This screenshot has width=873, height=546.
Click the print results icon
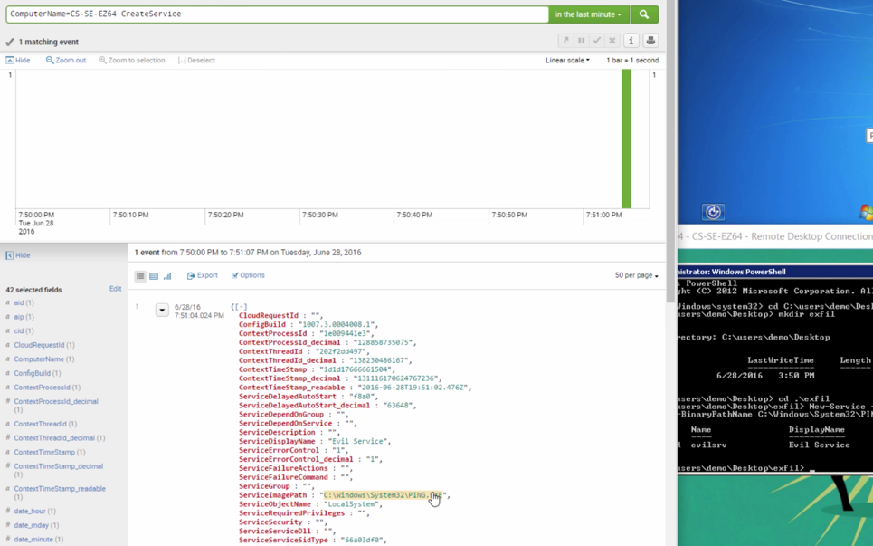tap(650, 41)
